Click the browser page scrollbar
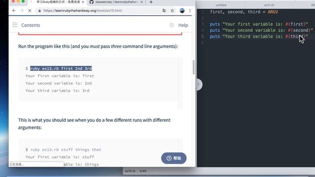This screenshot has width=315, height=177. point(193,67)
